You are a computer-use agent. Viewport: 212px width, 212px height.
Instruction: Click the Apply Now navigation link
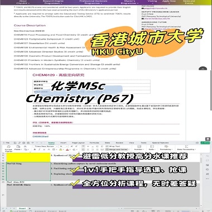(x=169, y=2)
